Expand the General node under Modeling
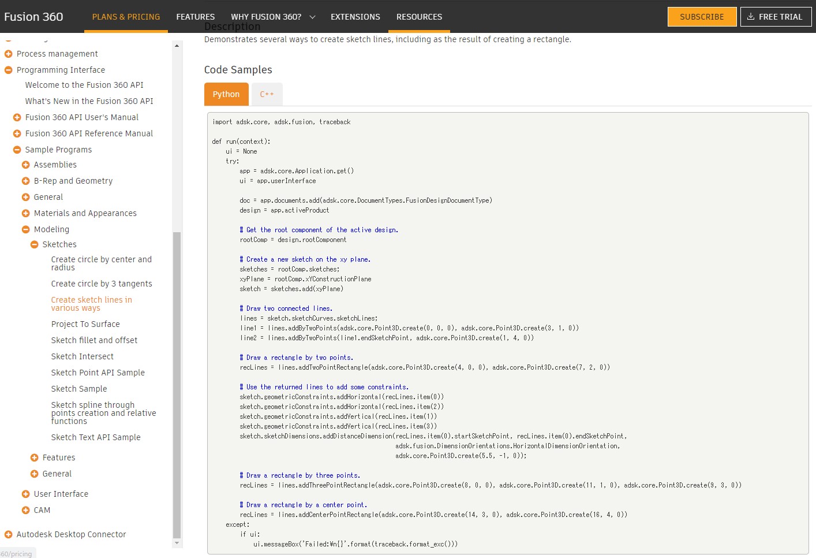 [x=35, y=474]
